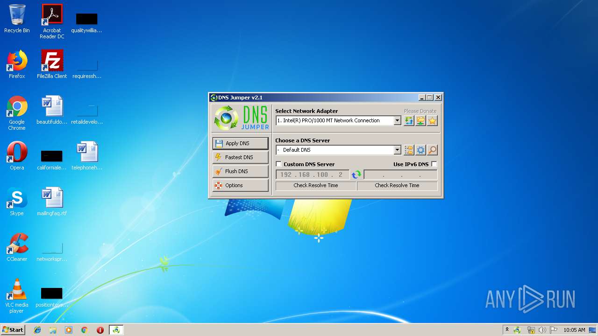Expand the Select Network Adapter dropdown
Viewport: 598px width, 336px height.
[397, 120]
